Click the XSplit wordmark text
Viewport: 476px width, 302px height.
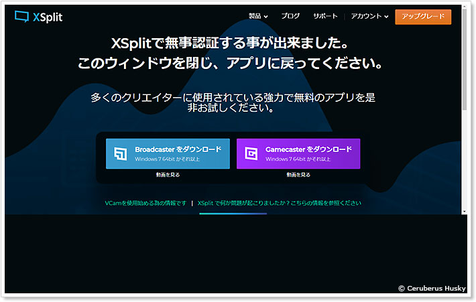pos(48,17)
